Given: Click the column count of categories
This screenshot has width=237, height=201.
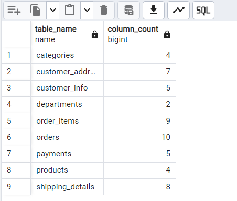Looking at the screenshot, I should [x=139, y=55].
